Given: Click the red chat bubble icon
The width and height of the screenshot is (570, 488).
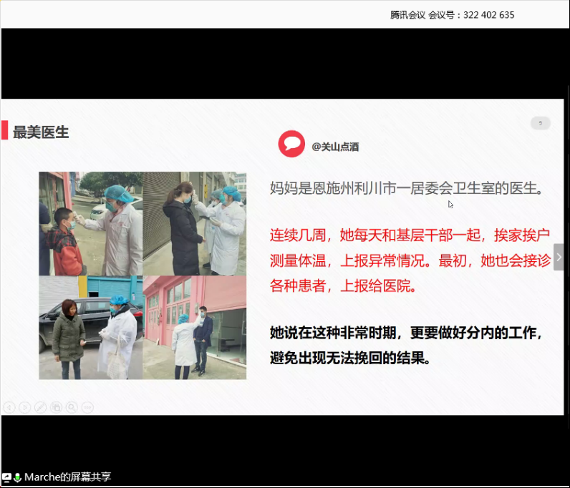Looking at the screenshot, I should (291, 144).
